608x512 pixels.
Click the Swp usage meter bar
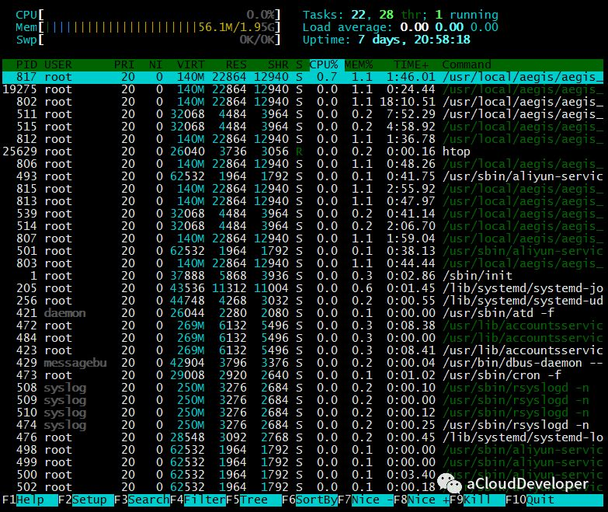148,40
